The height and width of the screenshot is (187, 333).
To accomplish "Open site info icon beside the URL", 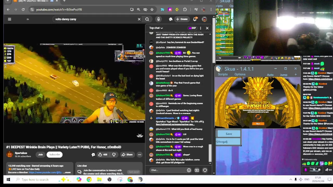I will pyautogui.click(x=32, y=10).
